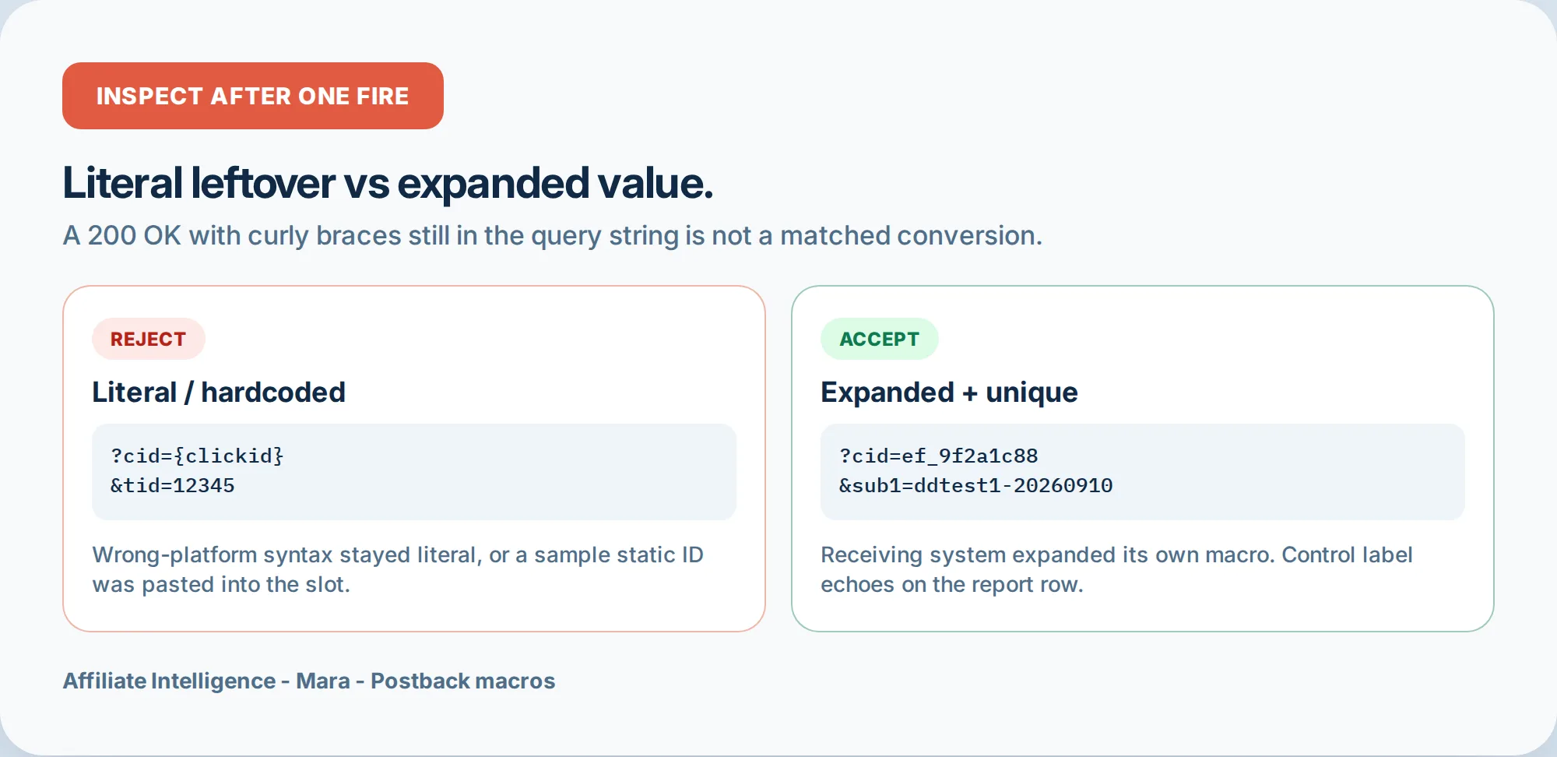Click the ?cid=ef_9f2a1c88 code line

click(938, 456)
